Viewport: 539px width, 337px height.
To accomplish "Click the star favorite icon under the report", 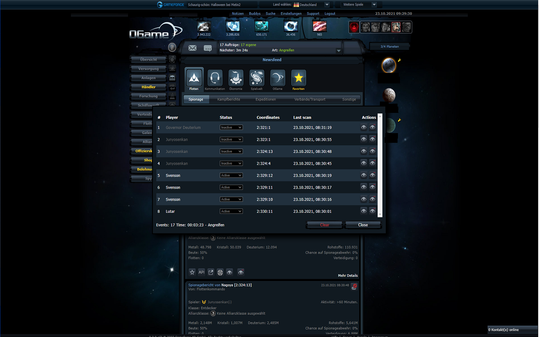I will click(x=192, y=272).
